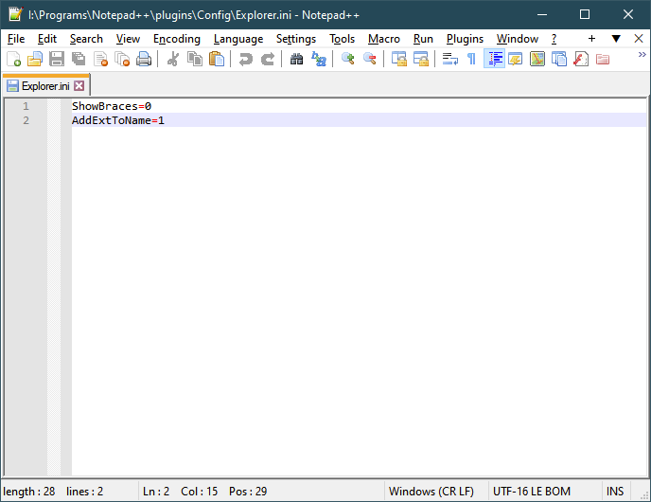651x502 pixels.
Task: Zoom out with magnifier minus icon
Action: pyautogui.click(x=370, y=59)
